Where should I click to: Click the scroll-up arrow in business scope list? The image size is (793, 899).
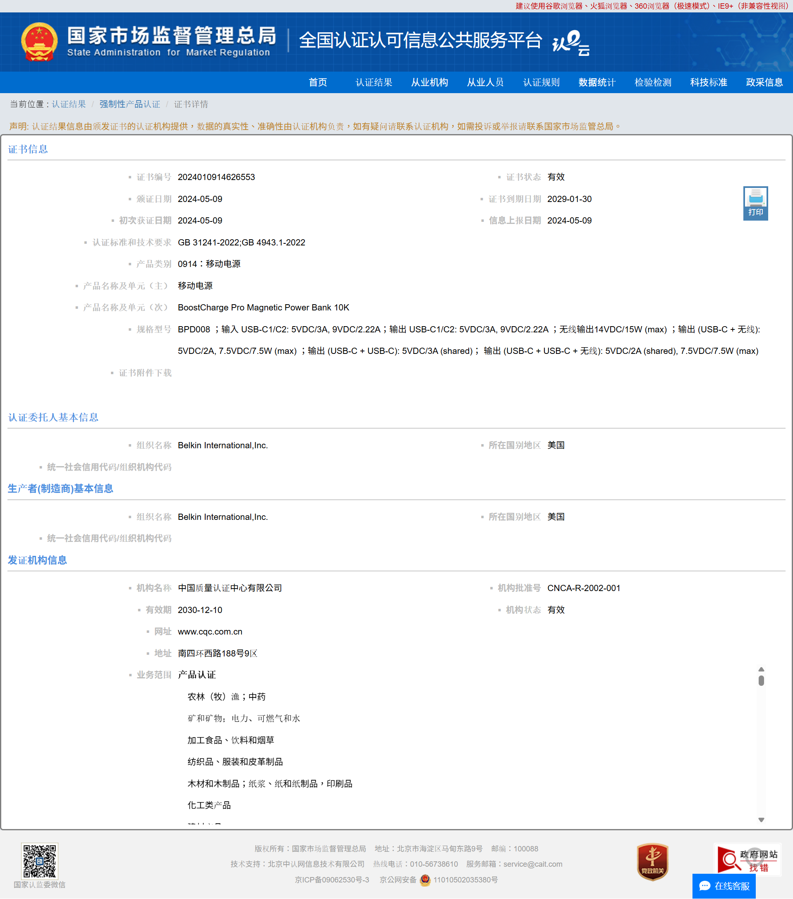(x=761, y=669)
